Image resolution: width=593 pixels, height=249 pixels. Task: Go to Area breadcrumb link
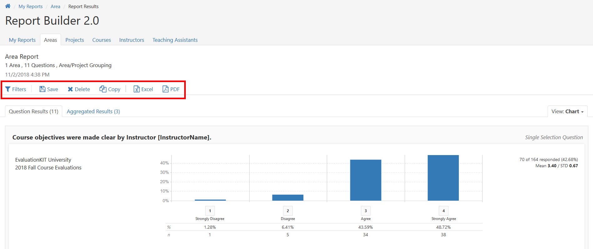coord(55,7)
